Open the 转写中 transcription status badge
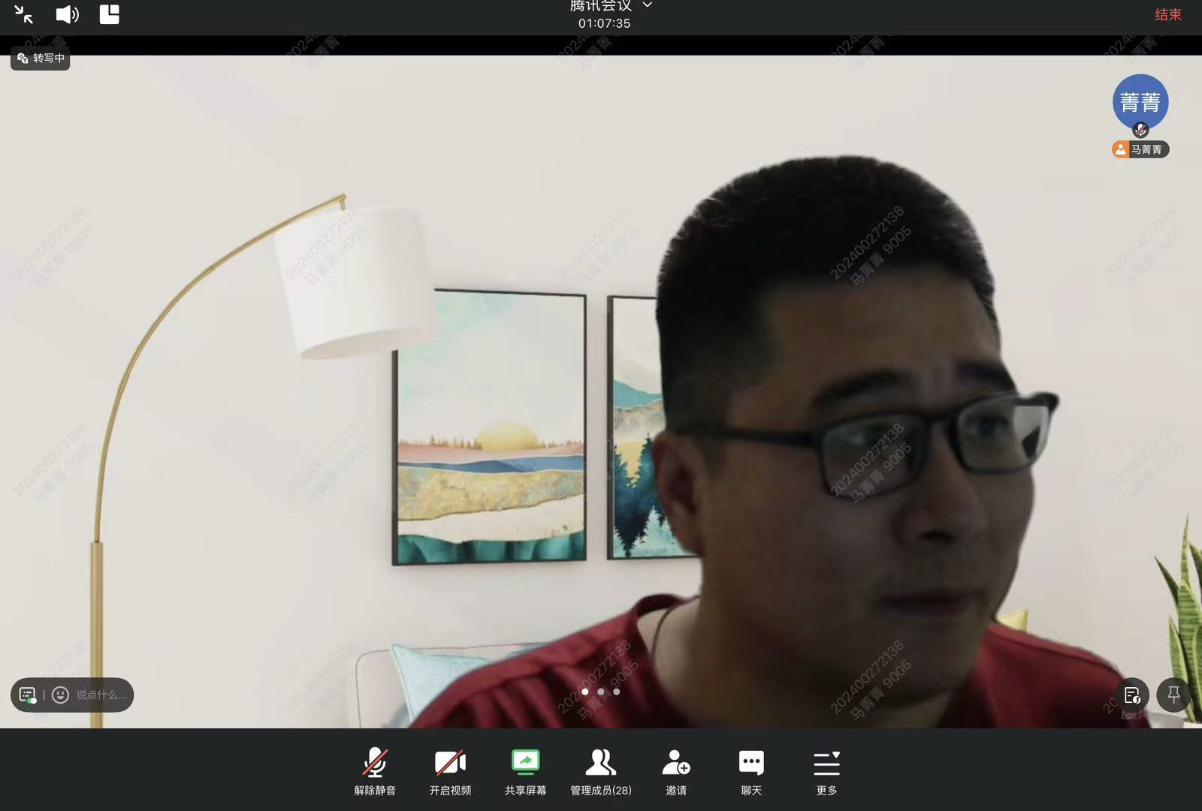1202x811 pixels. [41, 59]
